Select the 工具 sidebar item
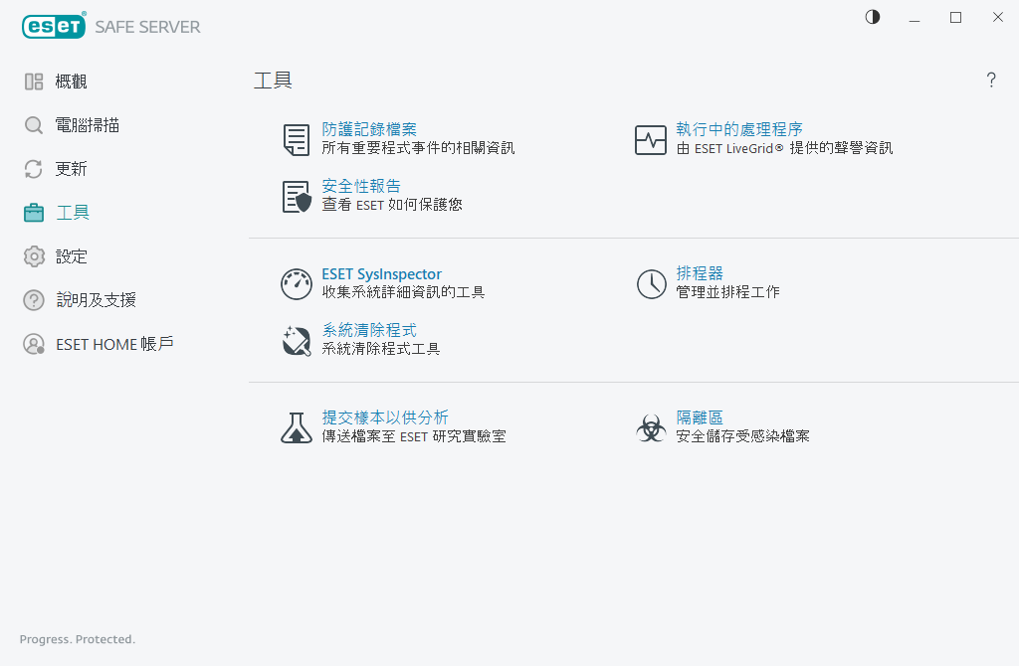1019x666 pixels. (x=72, y=213)
